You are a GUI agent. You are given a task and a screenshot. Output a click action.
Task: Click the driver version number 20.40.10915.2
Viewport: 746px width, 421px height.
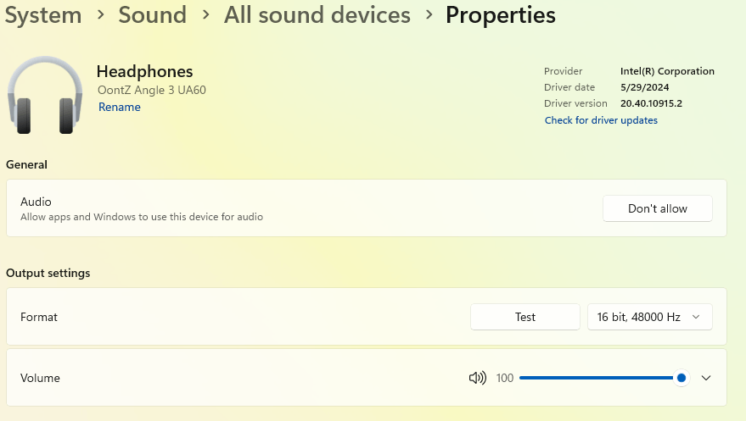pos(651,103)
